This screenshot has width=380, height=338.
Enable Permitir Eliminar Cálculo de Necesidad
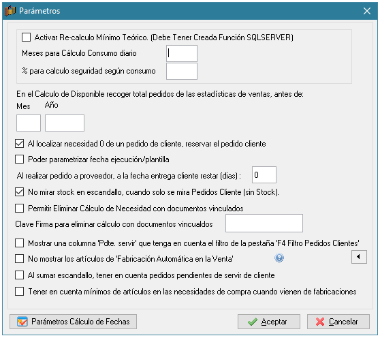pyautogui.click(x=19, y=208)
